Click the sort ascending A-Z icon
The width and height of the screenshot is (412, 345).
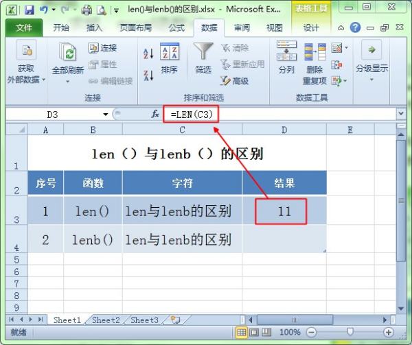[148, 53]
